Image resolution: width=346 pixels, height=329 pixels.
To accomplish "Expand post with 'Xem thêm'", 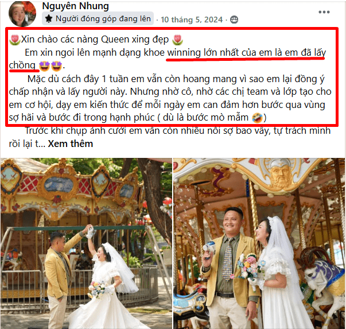I will pos(71,144).
